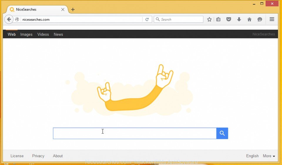Show bookmarks list icon

click(x=218, y=19)
